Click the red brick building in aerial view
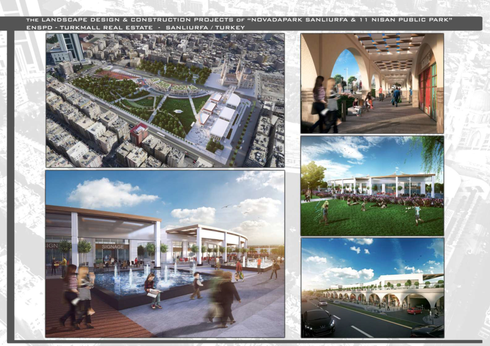Image resolution: width=490 pixels, height=346 pixels. pyautogui.click(x=139, y=134)
